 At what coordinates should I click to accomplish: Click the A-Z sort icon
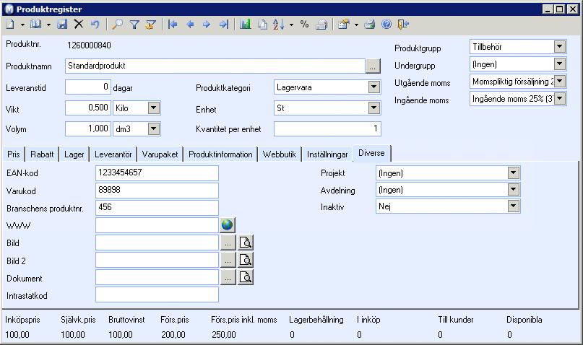click(x=278, y=25)
